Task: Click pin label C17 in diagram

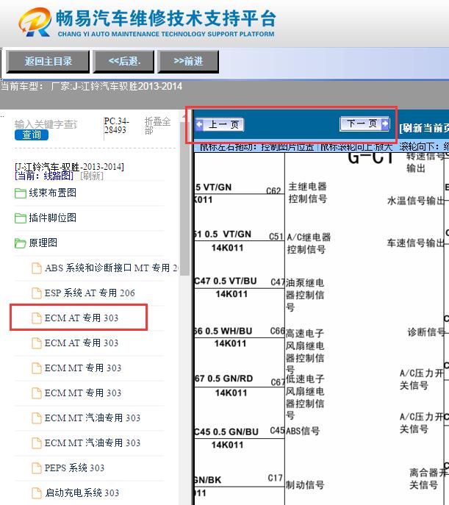Action: [275, 478]
